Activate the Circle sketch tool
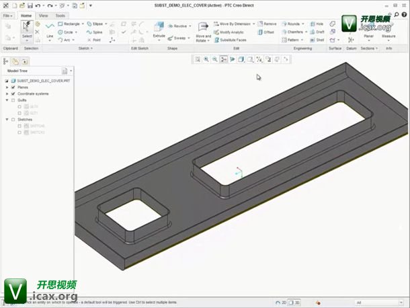This screenshot has width=410, height=308. pyautogui.click(x=66, y=32)
